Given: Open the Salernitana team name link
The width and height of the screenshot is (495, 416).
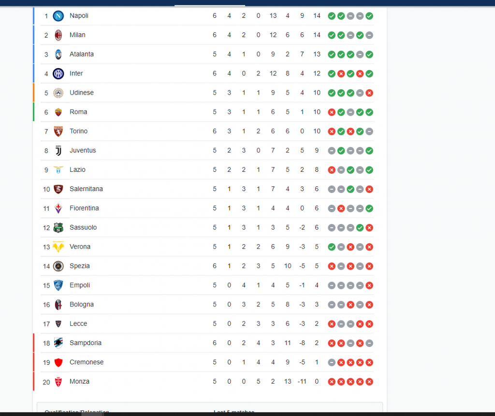Looking at the screenshot, I should (x=86, y=189).
